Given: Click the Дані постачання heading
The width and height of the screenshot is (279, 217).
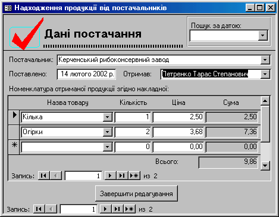Looking at the screenshot, I should click(x=93, y=34).
